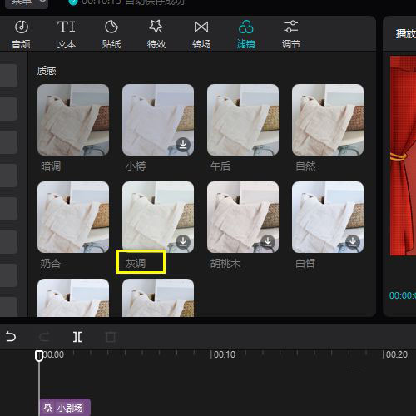Download the 胡桃木 filter
Viewport: 416px width, 416px height.
point(268,242)
